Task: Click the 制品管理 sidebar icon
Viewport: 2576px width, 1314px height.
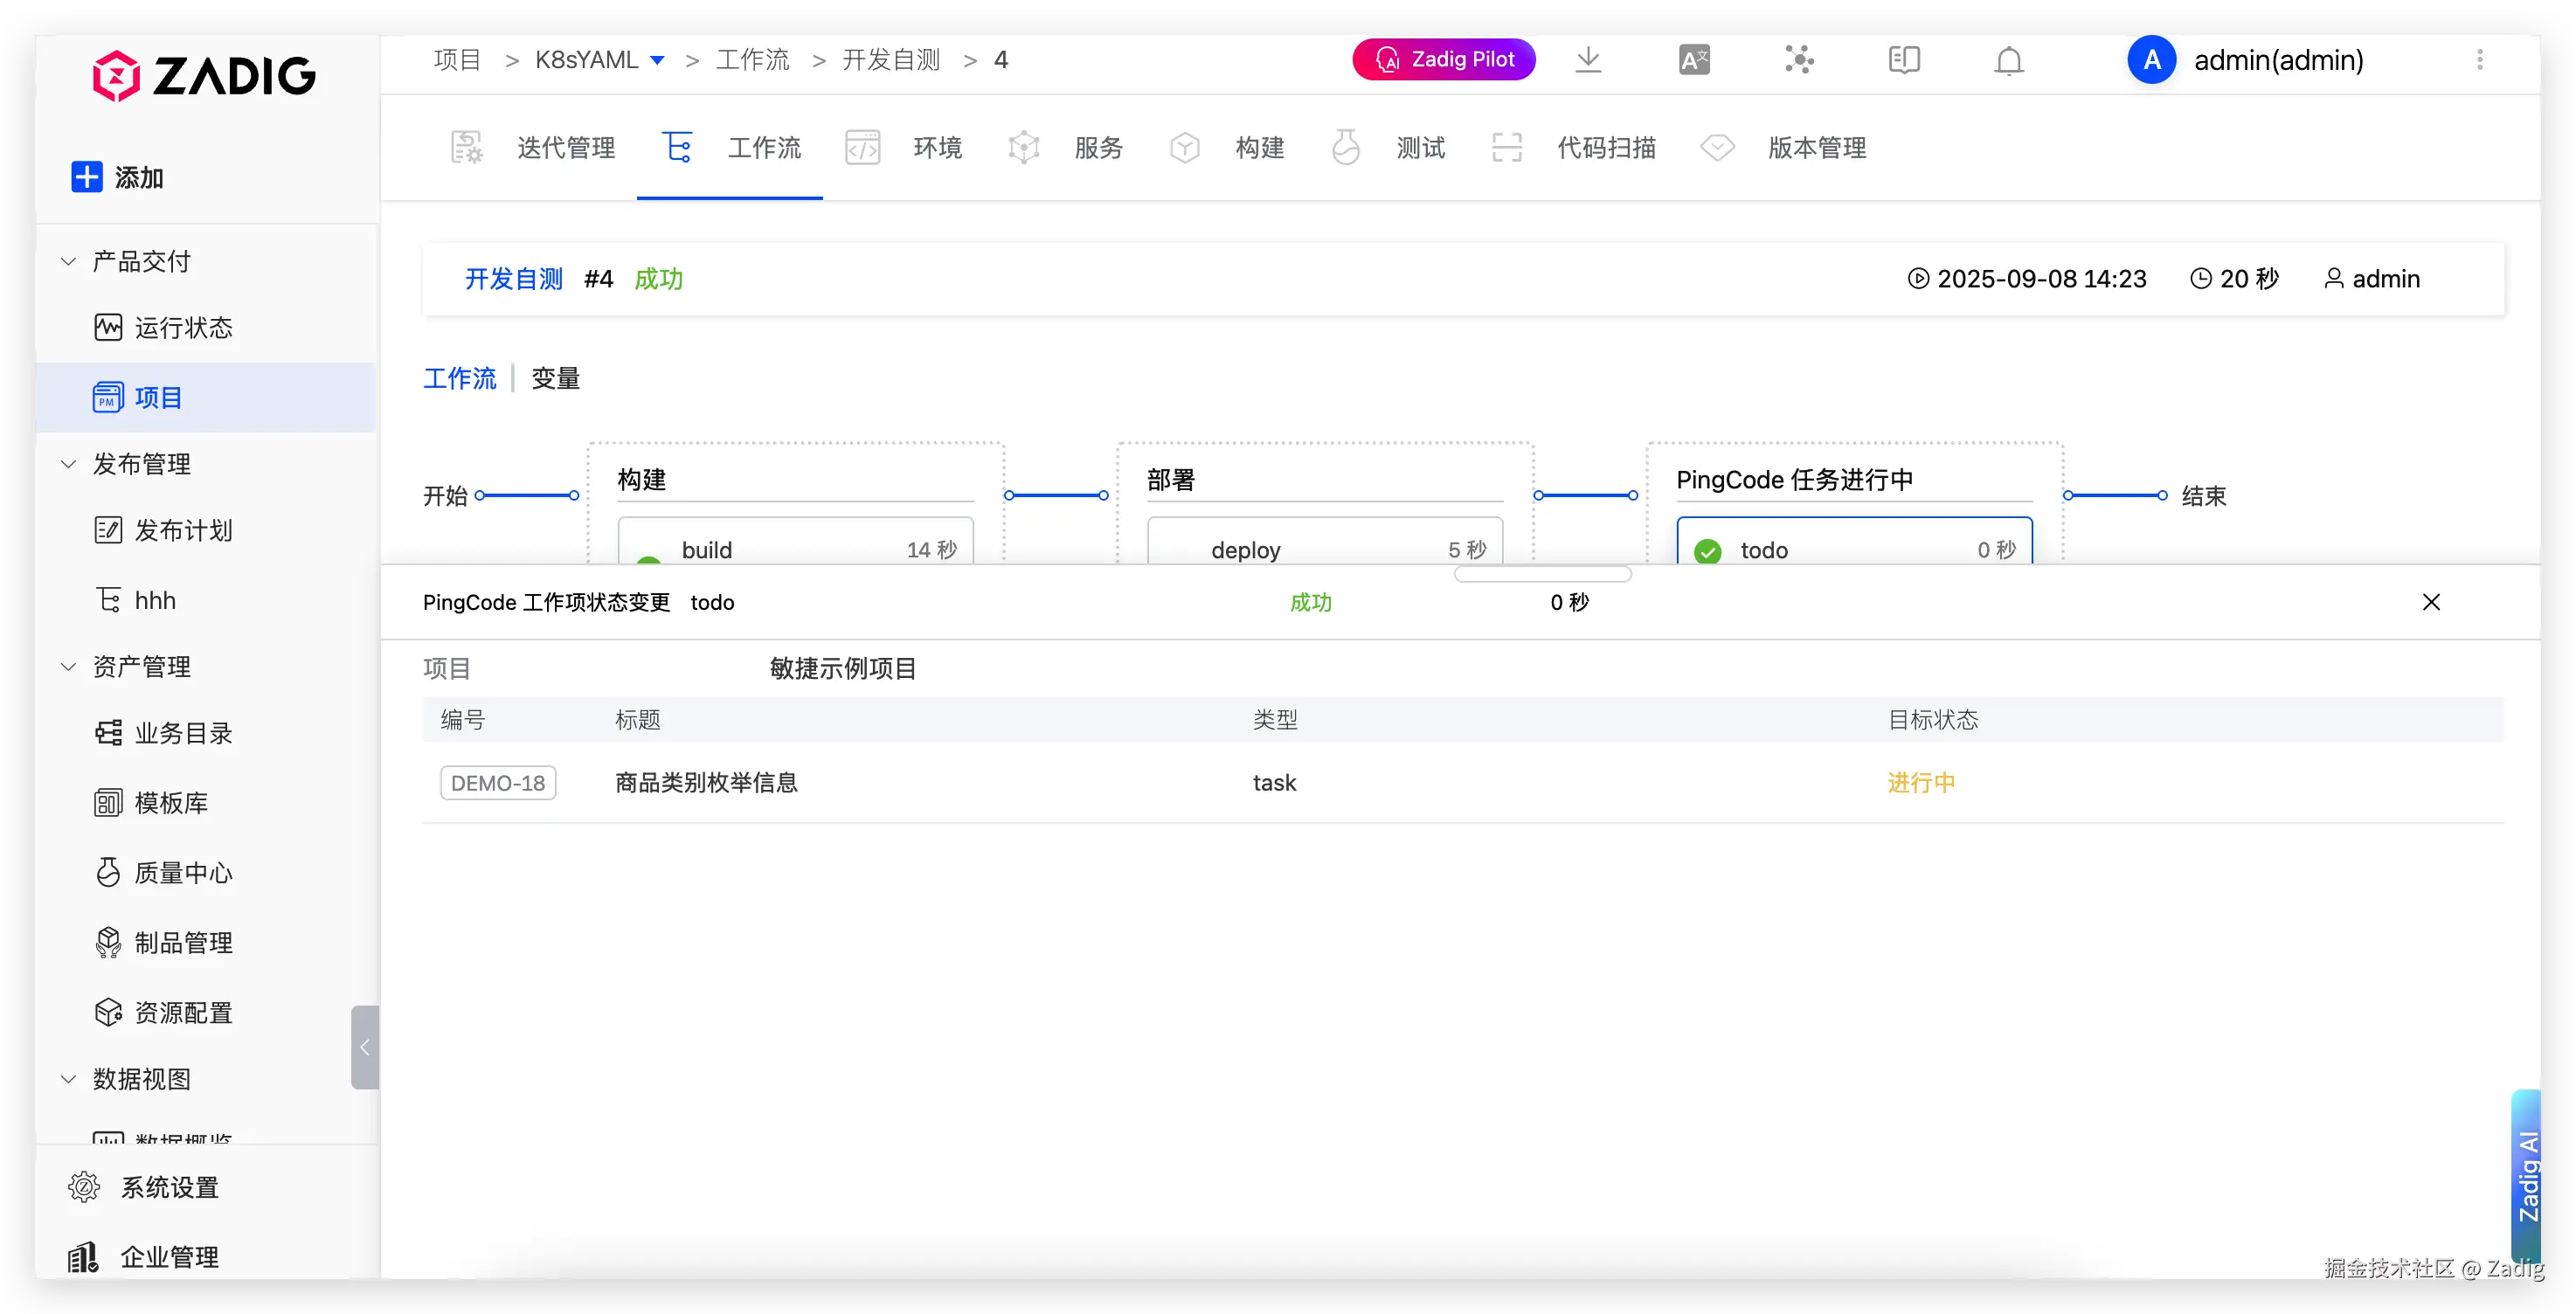Action: [108, 942]
